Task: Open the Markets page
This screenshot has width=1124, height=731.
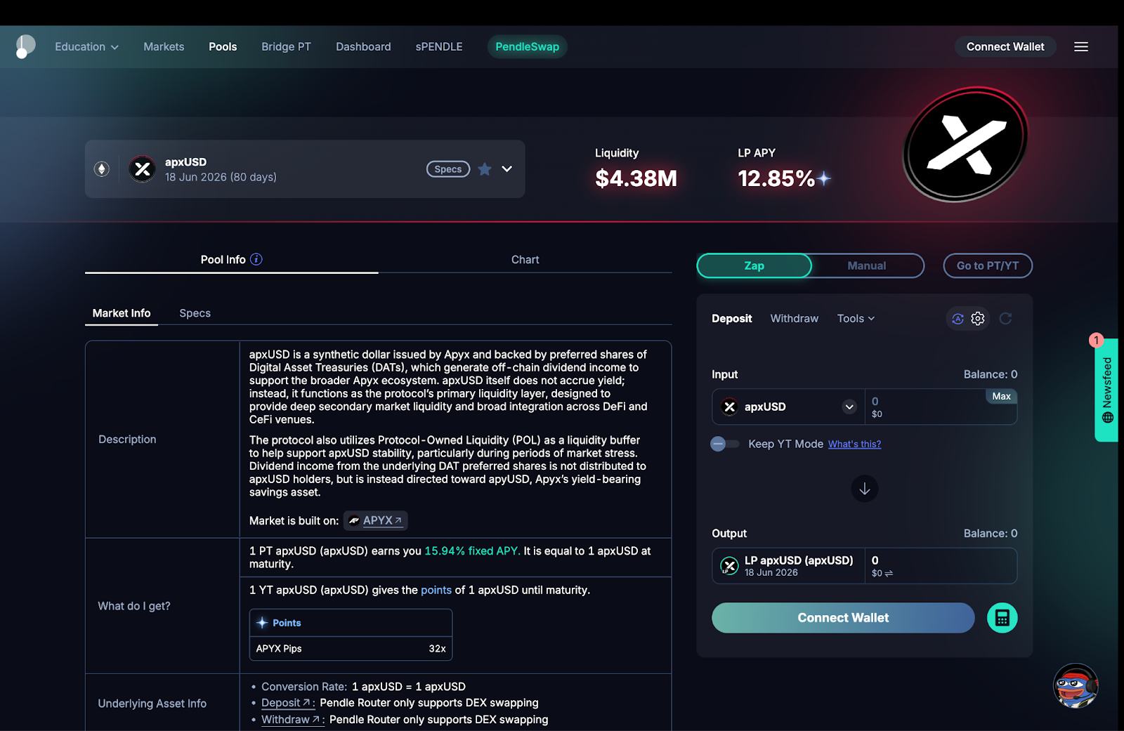Action: (164, 47)
